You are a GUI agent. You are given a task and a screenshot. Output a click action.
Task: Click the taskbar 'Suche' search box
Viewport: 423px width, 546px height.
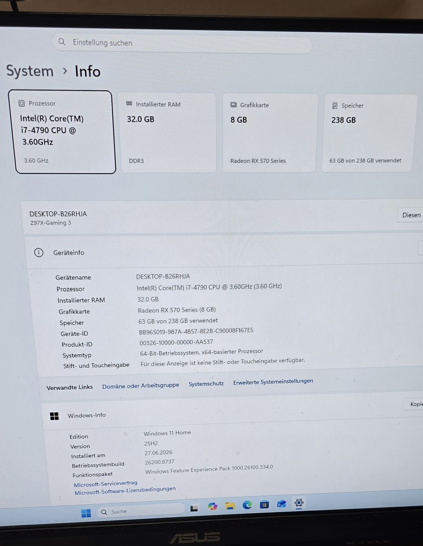141,510
